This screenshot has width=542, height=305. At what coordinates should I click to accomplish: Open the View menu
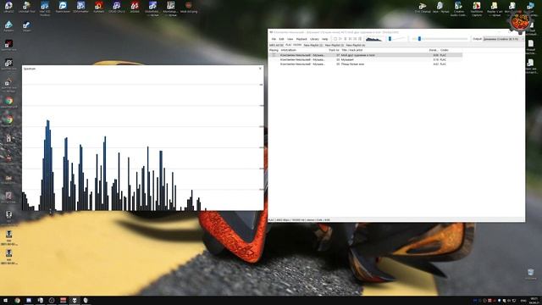[290, 39]
